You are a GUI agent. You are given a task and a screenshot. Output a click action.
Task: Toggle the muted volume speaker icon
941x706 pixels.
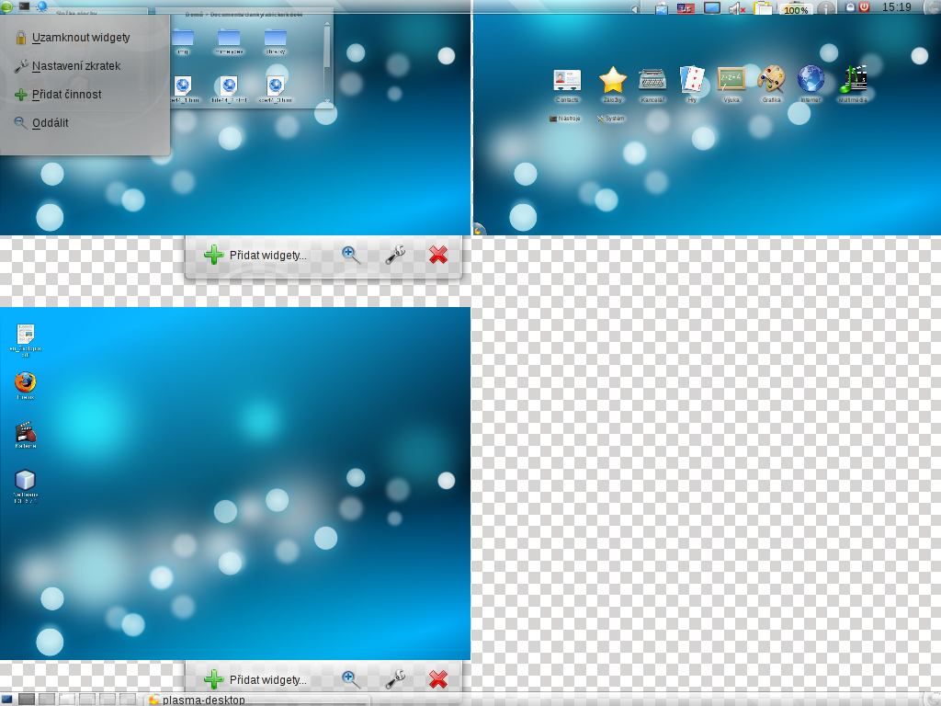pyautogui.click(x=736, y=8)
